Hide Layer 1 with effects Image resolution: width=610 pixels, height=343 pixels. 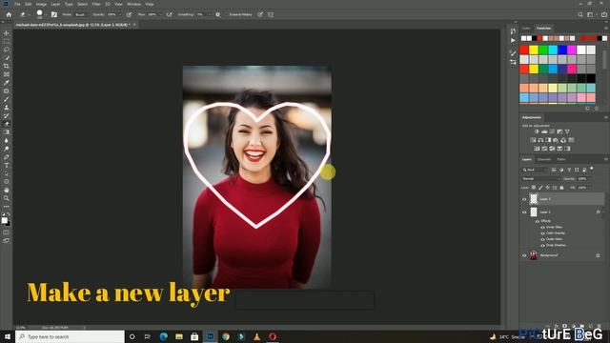(524, 212)
